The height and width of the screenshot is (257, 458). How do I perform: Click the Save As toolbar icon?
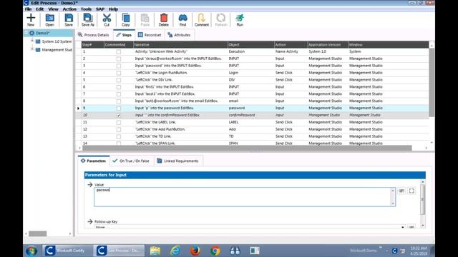pos(87,20)
